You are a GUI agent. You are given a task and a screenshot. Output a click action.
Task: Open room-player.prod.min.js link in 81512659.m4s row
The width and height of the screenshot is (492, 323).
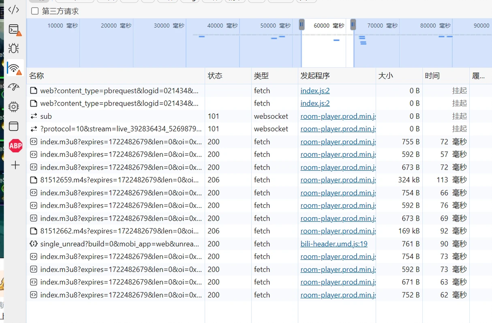click(x=338, y=180)
